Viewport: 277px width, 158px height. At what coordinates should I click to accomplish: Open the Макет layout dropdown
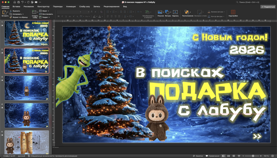point(44,11)
